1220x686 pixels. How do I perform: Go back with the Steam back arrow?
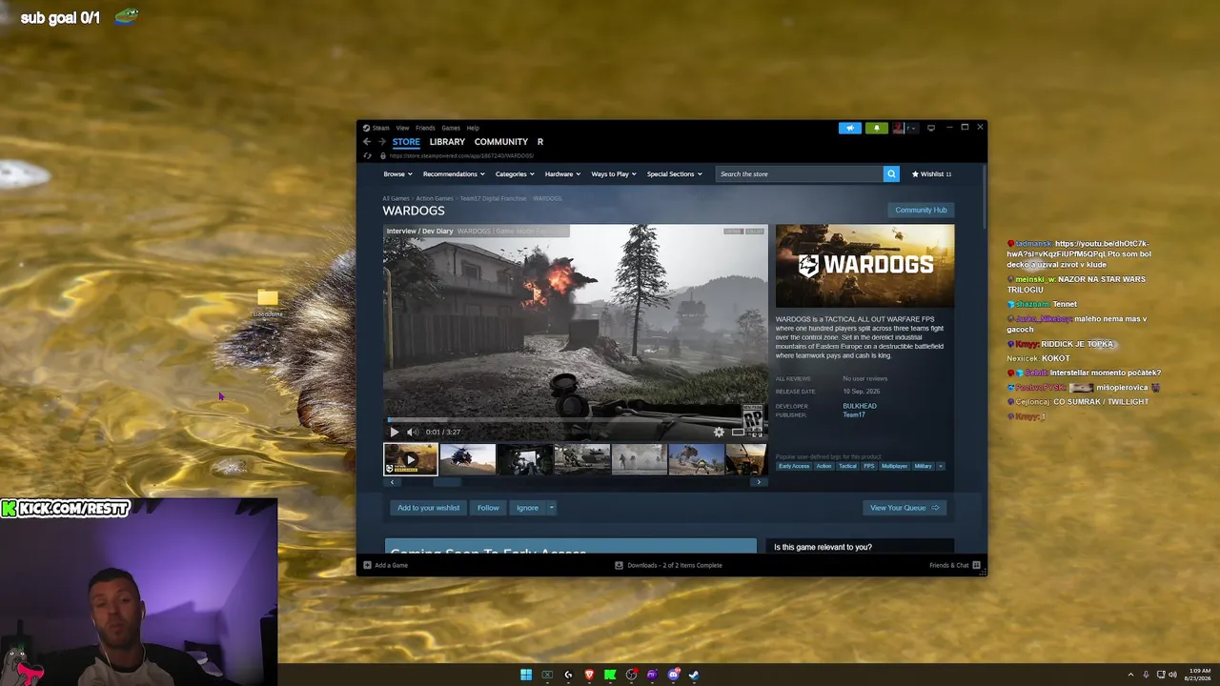367,142
